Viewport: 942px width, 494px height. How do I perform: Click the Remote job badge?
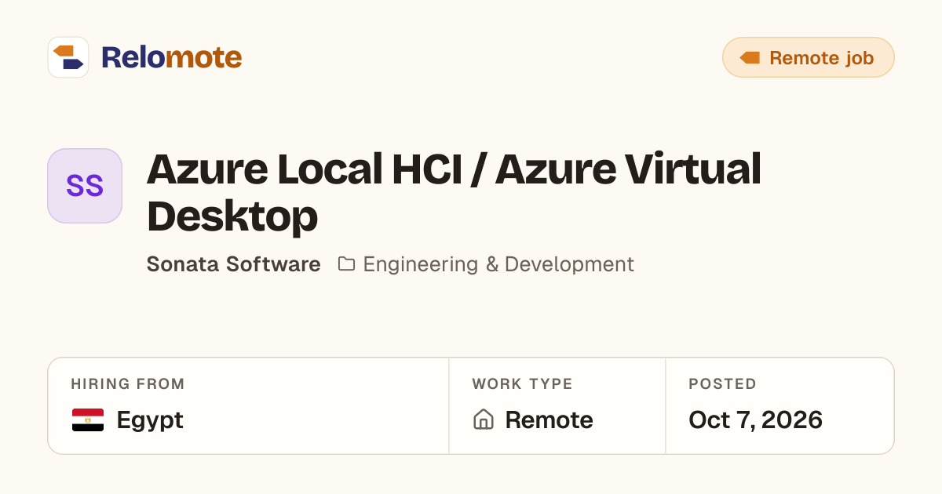click(x=809, y=57)
